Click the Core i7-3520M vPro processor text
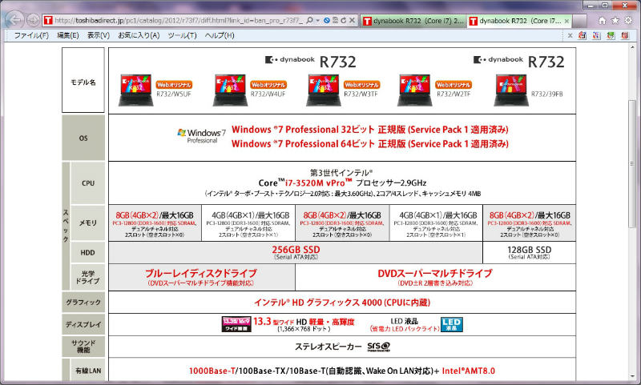The image size is (641, 385). (x=342, y=183)
